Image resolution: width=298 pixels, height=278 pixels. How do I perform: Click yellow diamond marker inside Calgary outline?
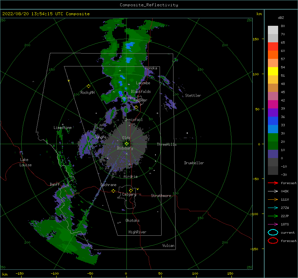click(131, 190)
